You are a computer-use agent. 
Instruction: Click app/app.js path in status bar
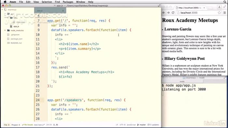[x=39, y=125]
